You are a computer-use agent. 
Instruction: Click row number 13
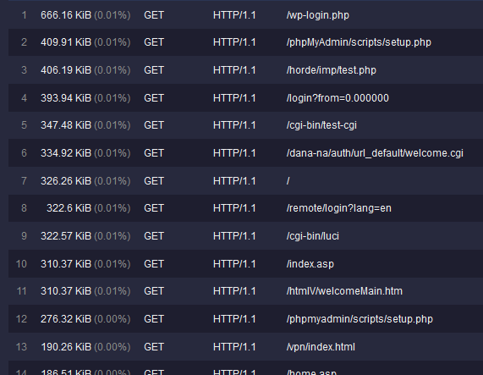pyautogui.click(x=21, y=347)
